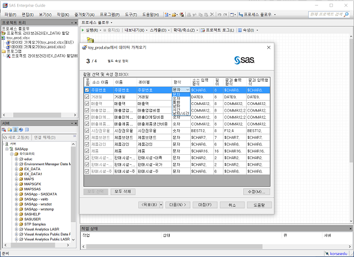
Task: Uncheck the 매출액 column include checkbox
Action: (87, 103)
